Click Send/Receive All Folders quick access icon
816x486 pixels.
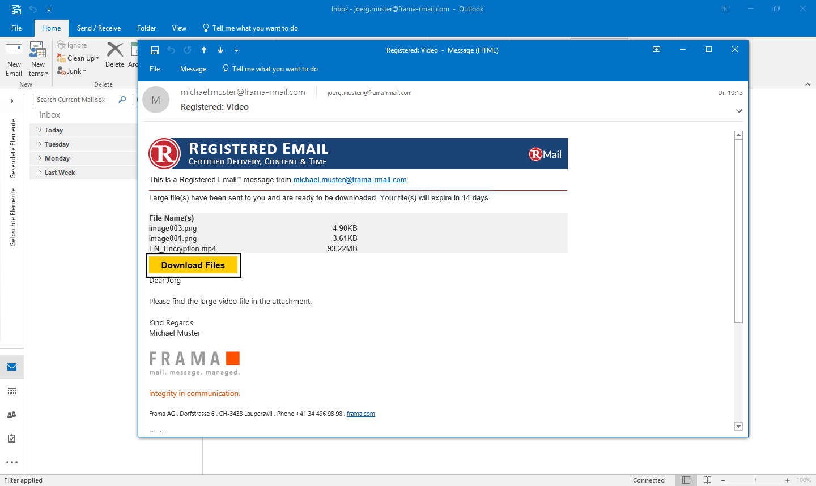[x=16, y=9]
